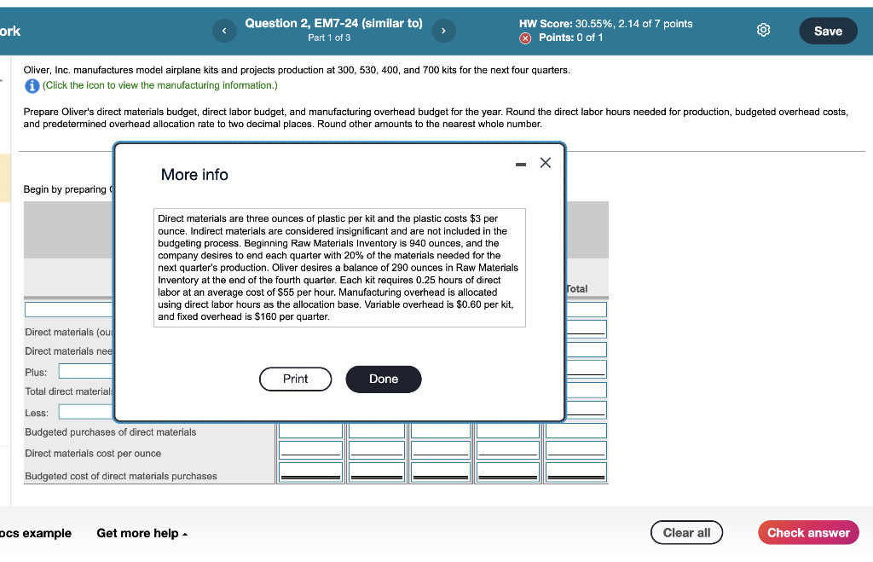
Task: Click fourth Budgeted purchases of direct materials cell
Action: pos(508,431)
